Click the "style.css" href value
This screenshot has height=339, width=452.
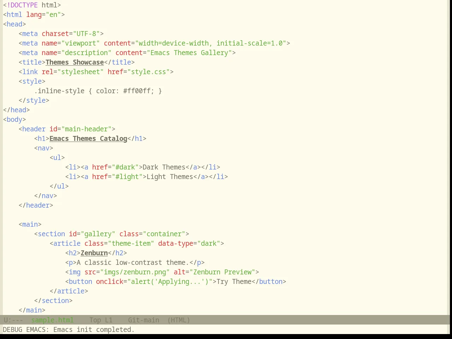tap(149, 72)
